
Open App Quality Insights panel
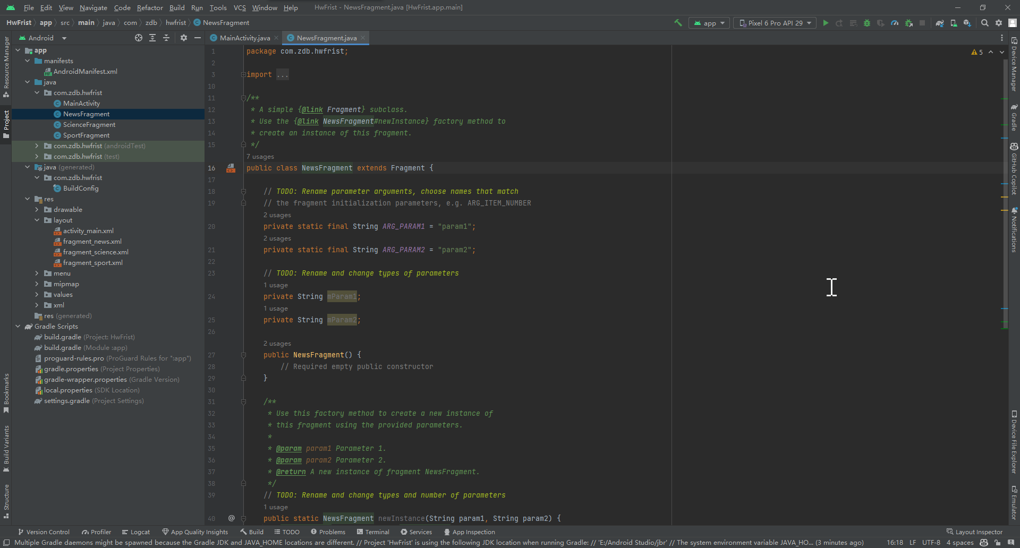195,532
